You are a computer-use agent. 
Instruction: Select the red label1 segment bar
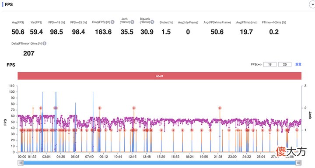[x=159, y=76]
